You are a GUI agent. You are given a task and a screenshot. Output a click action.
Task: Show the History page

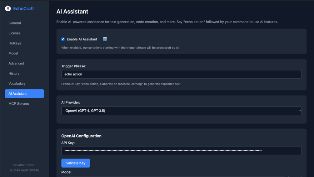point(14,73)
